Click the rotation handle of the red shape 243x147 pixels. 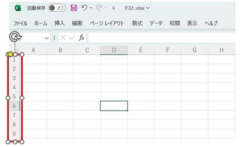[15, 37]
